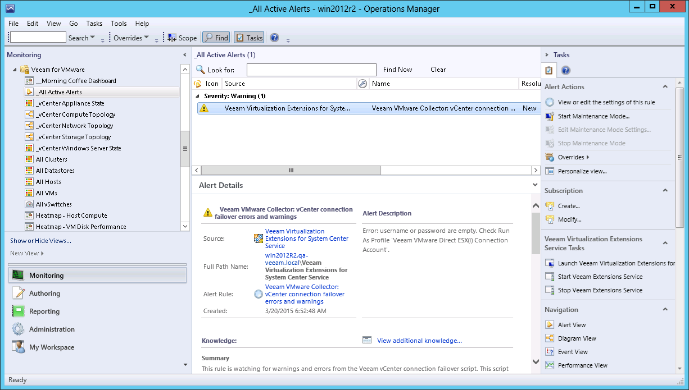Image resolution: width=689 pixels, height=390 pixels.
Task: Click the Find Now button
Action: tap(397, 70)
